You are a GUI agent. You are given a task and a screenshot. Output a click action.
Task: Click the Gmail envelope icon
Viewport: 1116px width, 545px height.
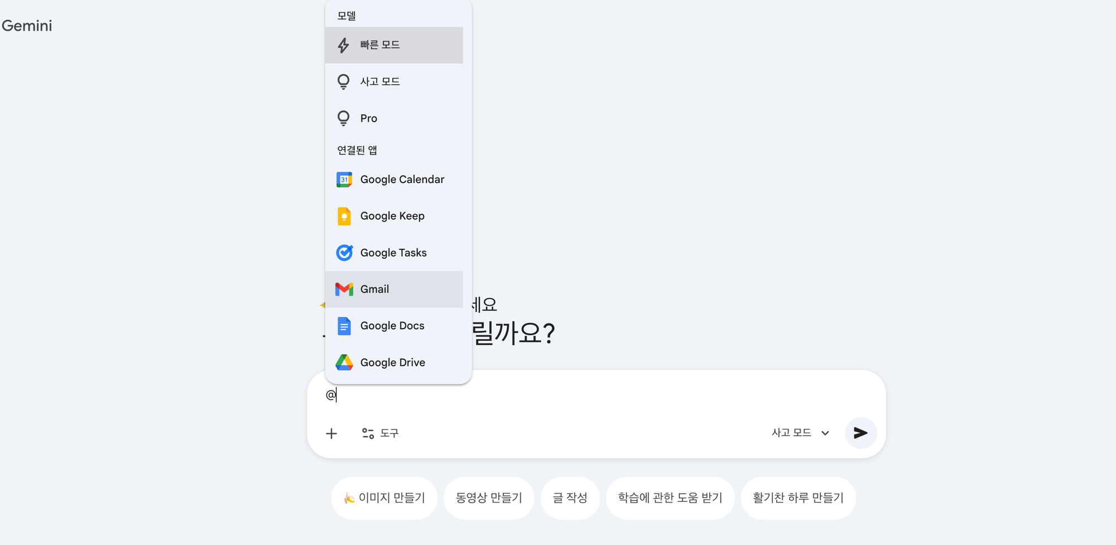click(x=344, y=289)
